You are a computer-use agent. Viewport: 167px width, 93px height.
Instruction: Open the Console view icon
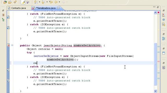164,53
